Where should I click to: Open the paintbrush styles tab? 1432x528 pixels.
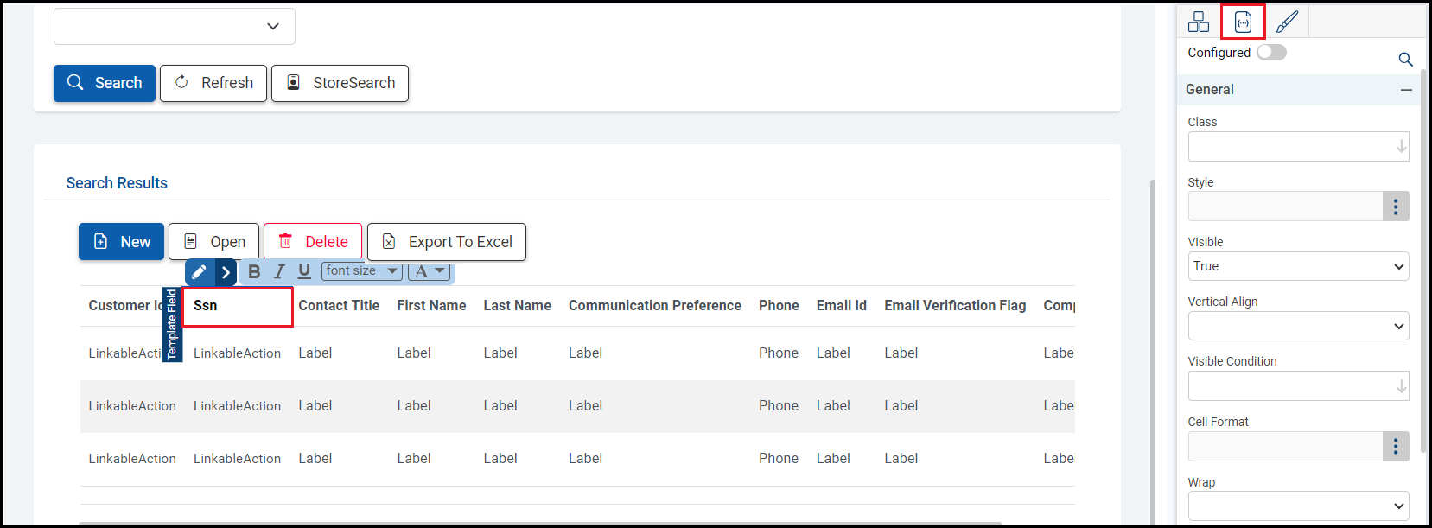click(x=1287, y=22)
